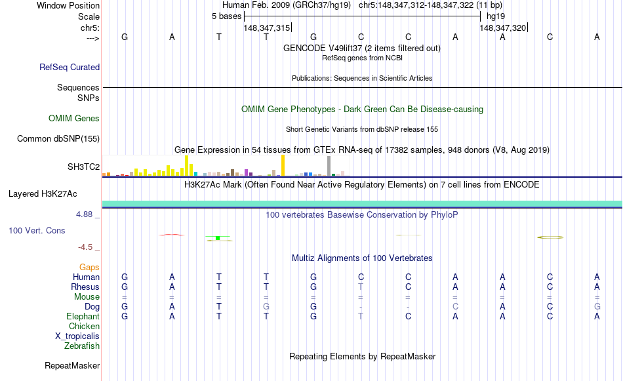Click the 'RefSeq genes from NCBI' title
The image size is (623, 381).
[x=362, y=58]
